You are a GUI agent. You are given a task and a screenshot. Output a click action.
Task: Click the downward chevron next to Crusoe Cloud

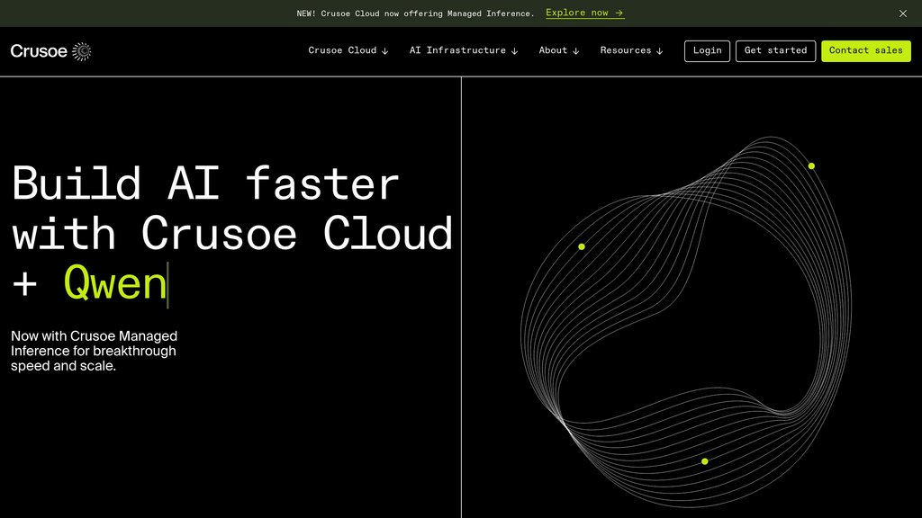pos(384,50)
